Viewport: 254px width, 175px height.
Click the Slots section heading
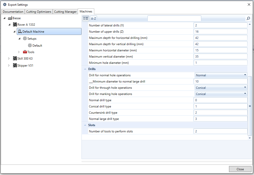[92, 125]
